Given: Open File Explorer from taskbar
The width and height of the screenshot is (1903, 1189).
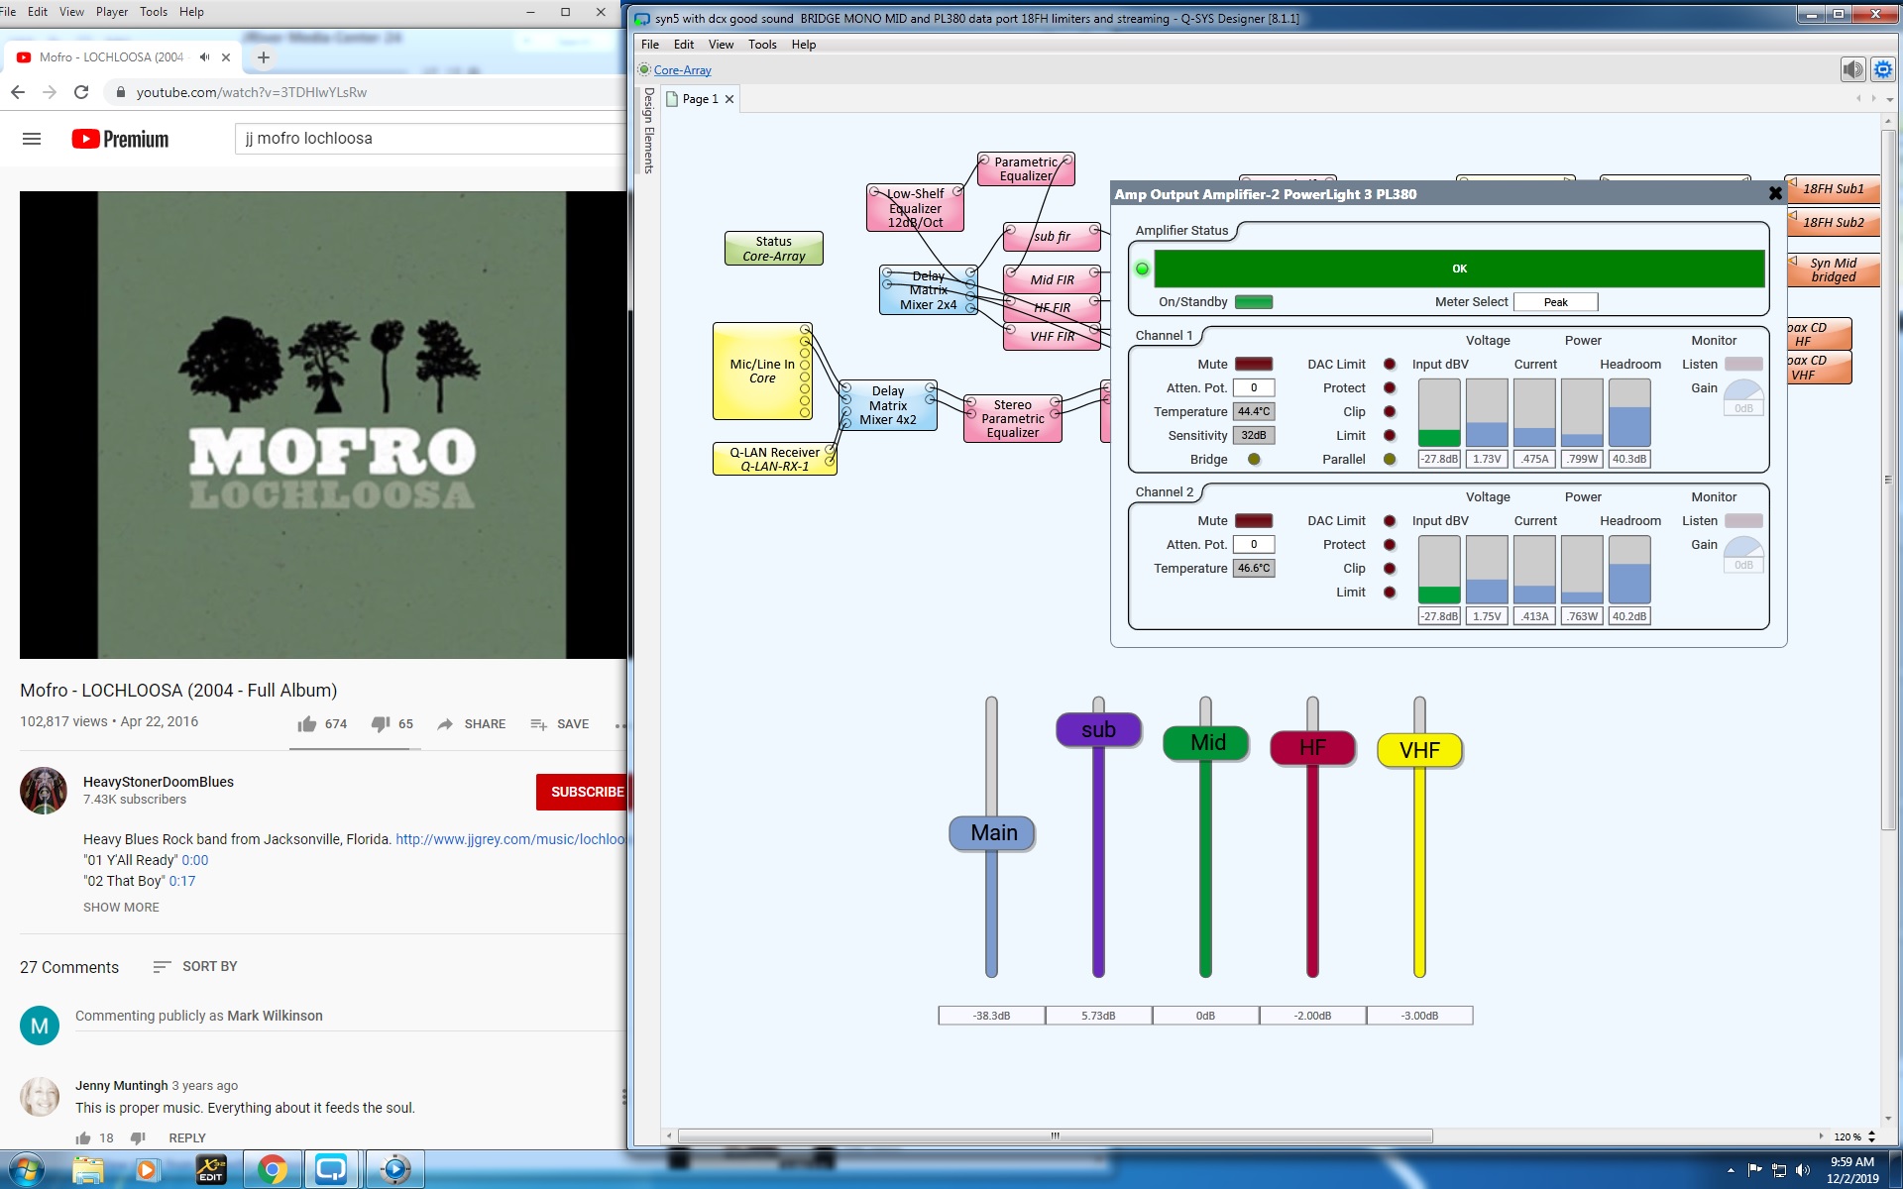Looking at the screenshot, I should pos(88,1170).
